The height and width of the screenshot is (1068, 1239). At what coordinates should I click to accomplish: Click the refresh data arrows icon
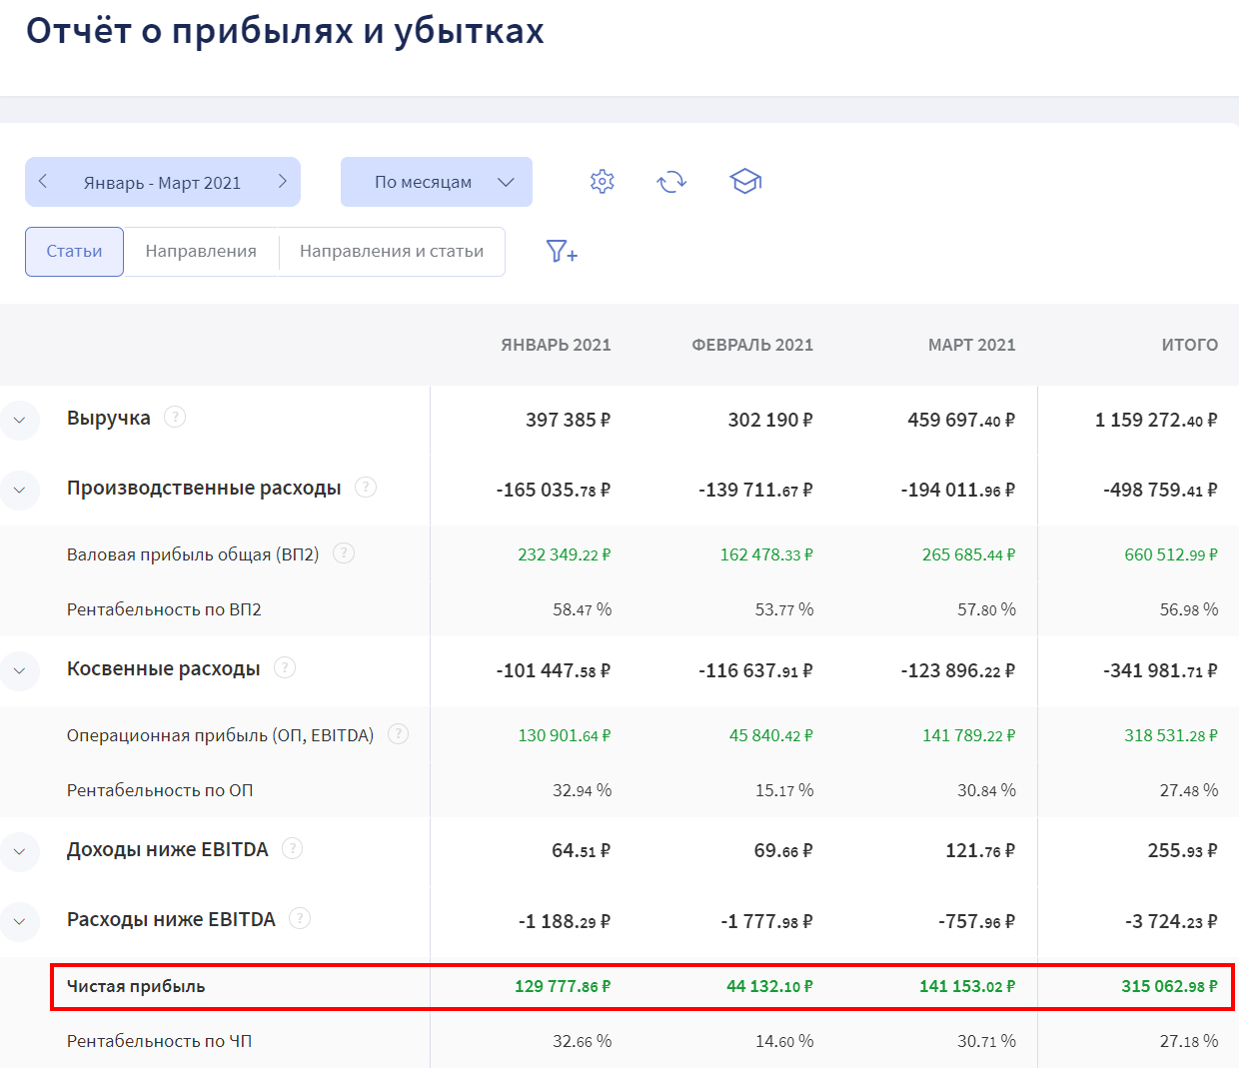point(671,182)
